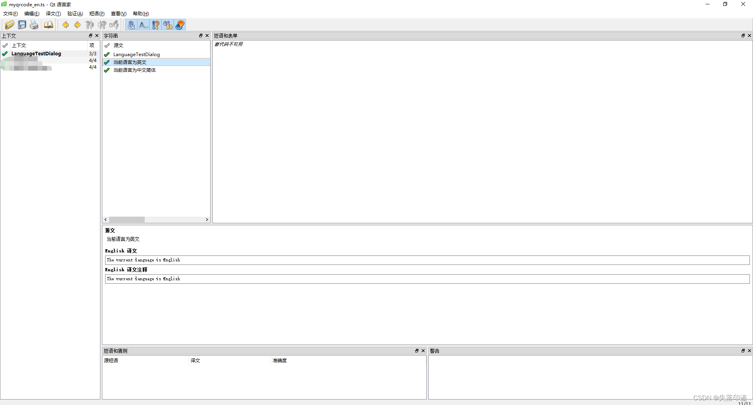Toggle place marker validation icon
The image size is (753, 405).
[x=180, y=25]
